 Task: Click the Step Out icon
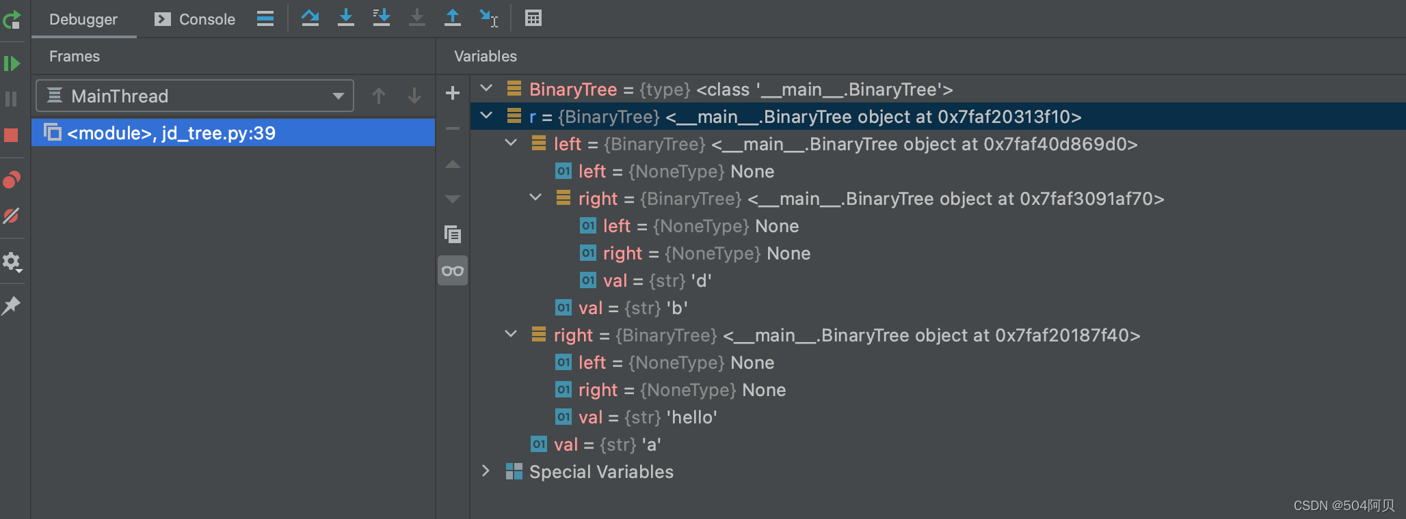coord(453,18)
